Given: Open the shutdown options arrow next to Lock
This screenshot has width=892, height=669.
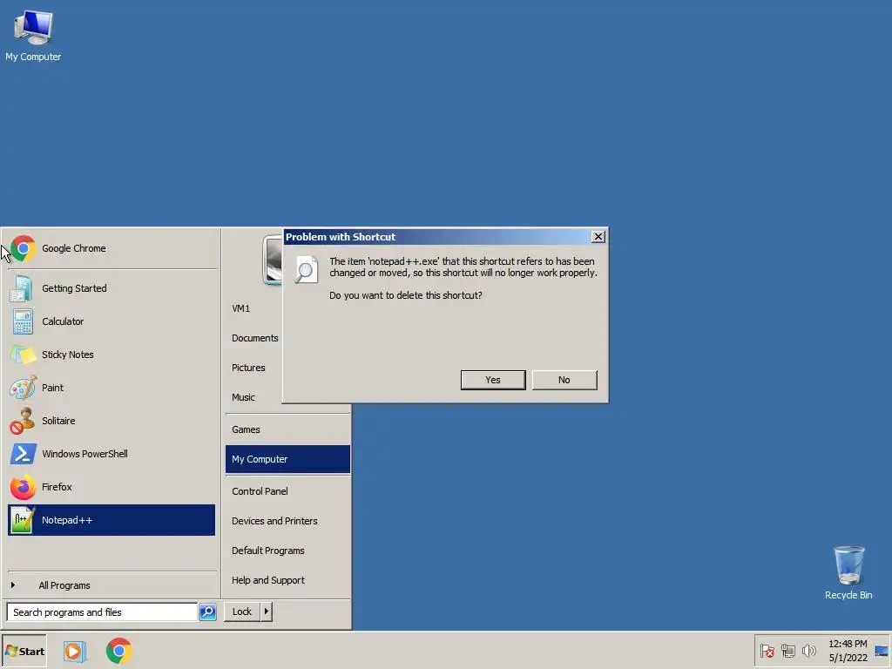Looking at the screenshot, I should pos(267,612).
